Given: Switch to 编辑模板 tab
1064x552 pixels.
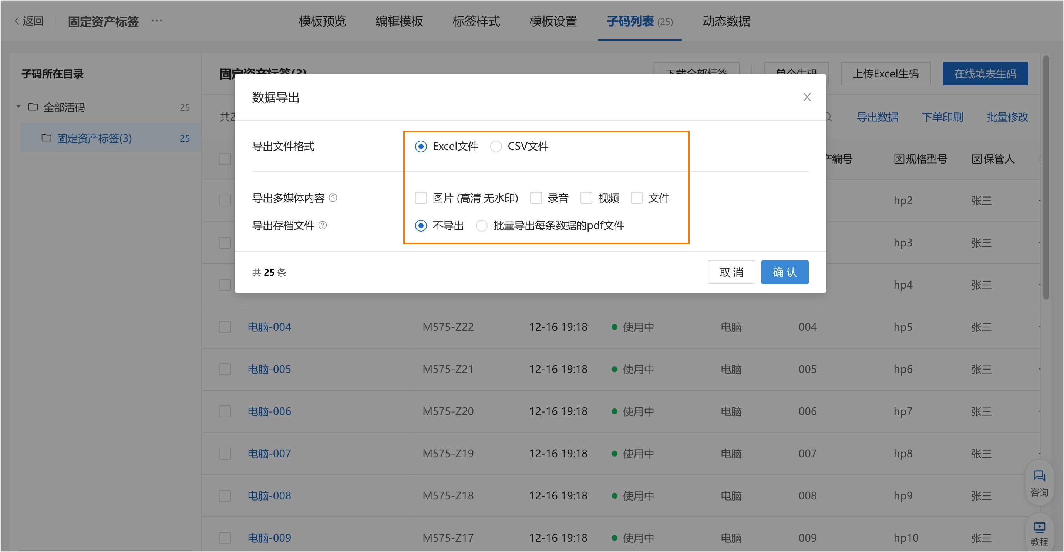Looking at the screenshot, I should [399, 21].
